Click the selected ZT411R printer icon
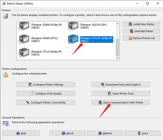This screenshot has height=140, width=163. click(x=73, y=39)
